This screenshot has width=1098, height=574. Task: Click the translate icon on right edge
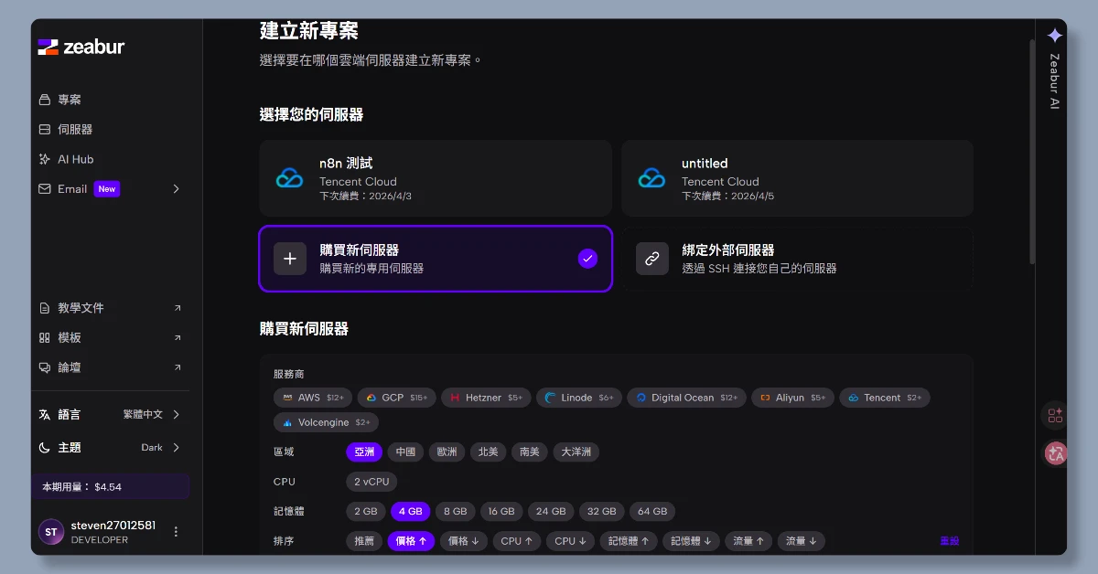(x=1055, y=452)
